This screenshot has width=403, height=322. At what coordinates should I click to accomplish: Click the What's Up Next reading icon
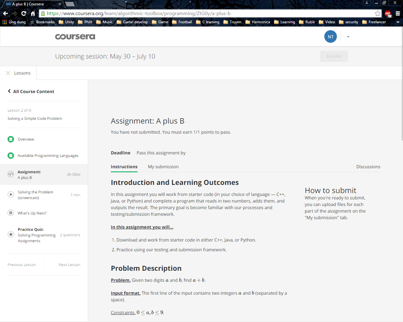tap(11, 213)
